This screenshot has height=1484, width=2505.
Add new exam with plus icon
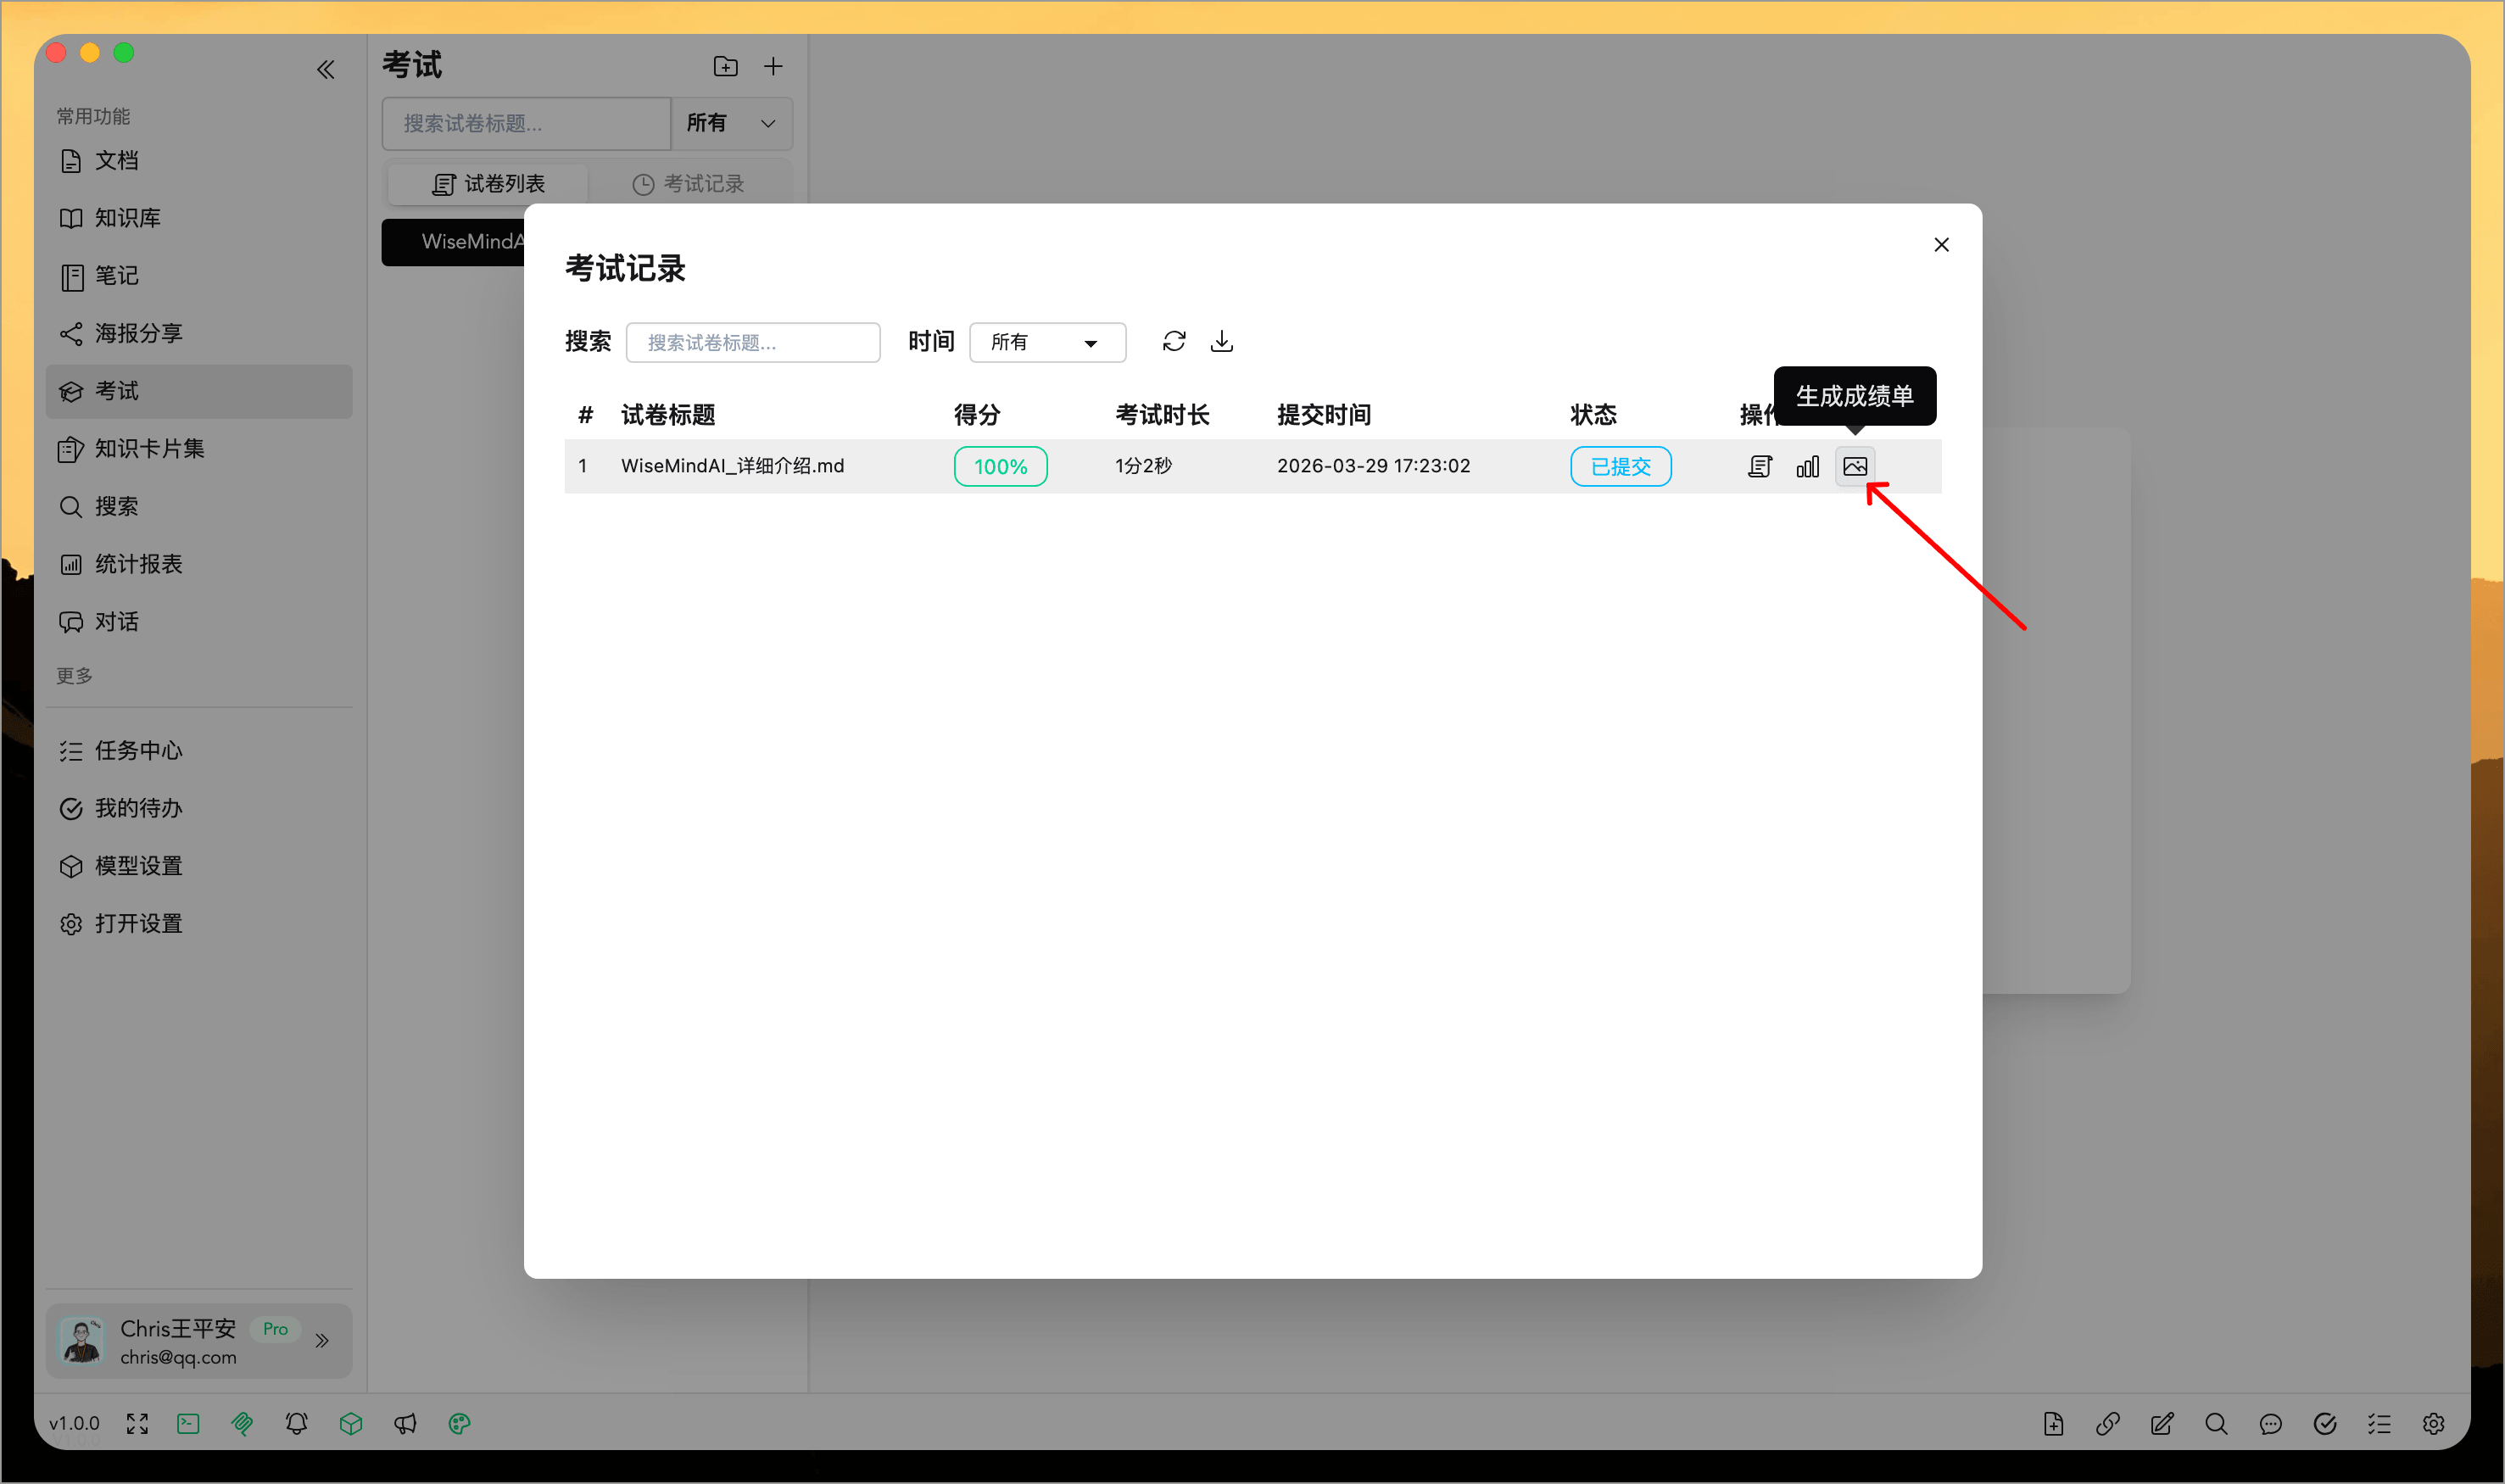772,67
